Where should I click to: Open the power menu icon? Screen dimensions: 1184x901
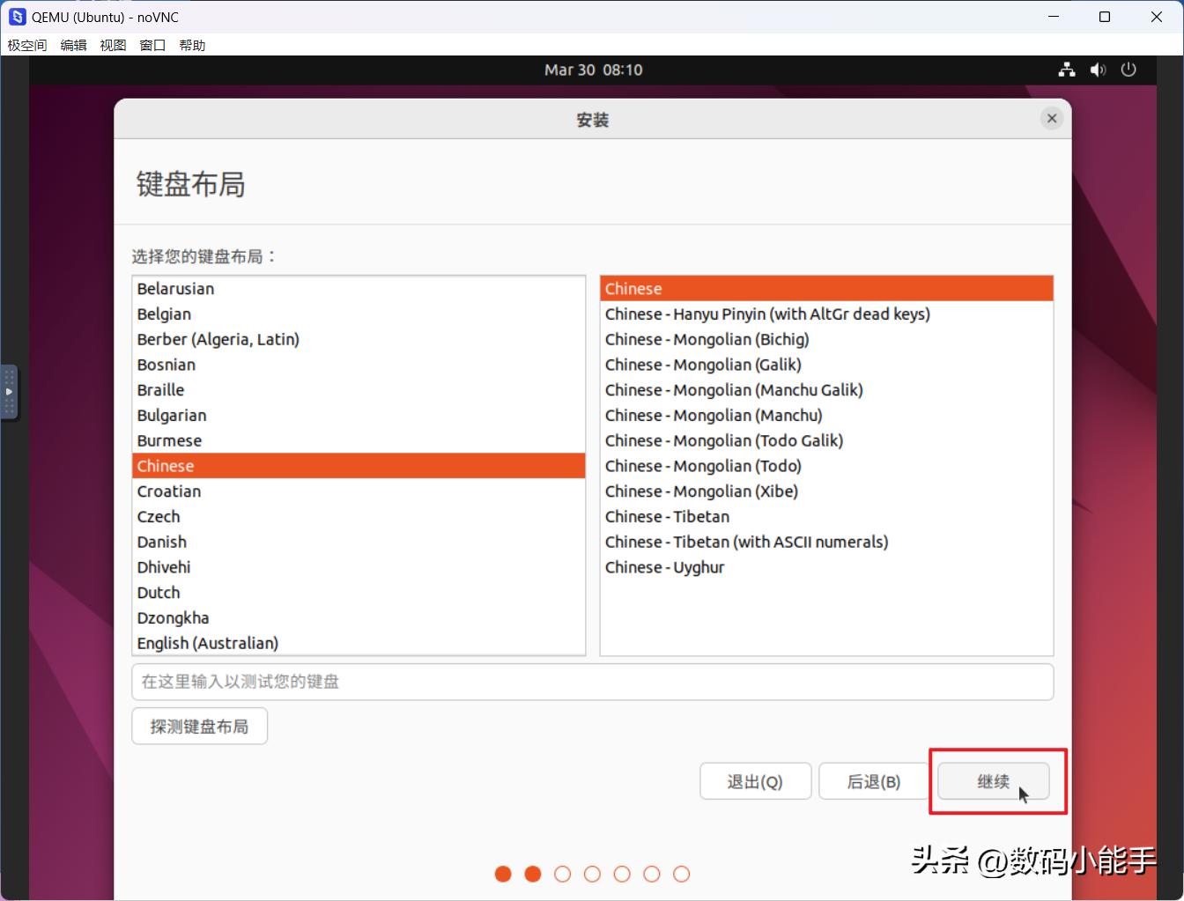pyautogui.click(x=1128, y=70)
